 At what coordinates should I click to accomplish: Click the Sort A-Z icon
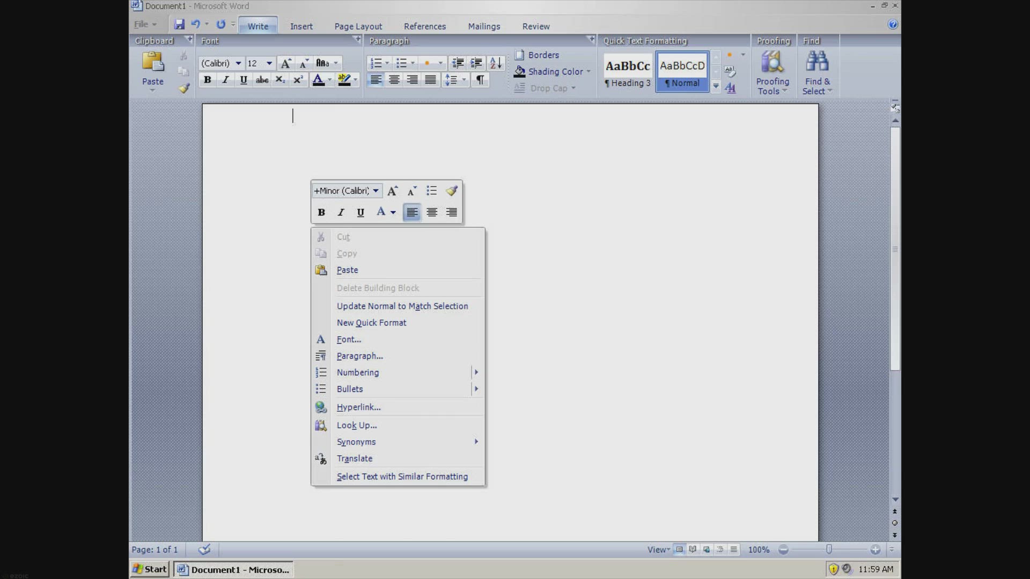tap(496, 63)
